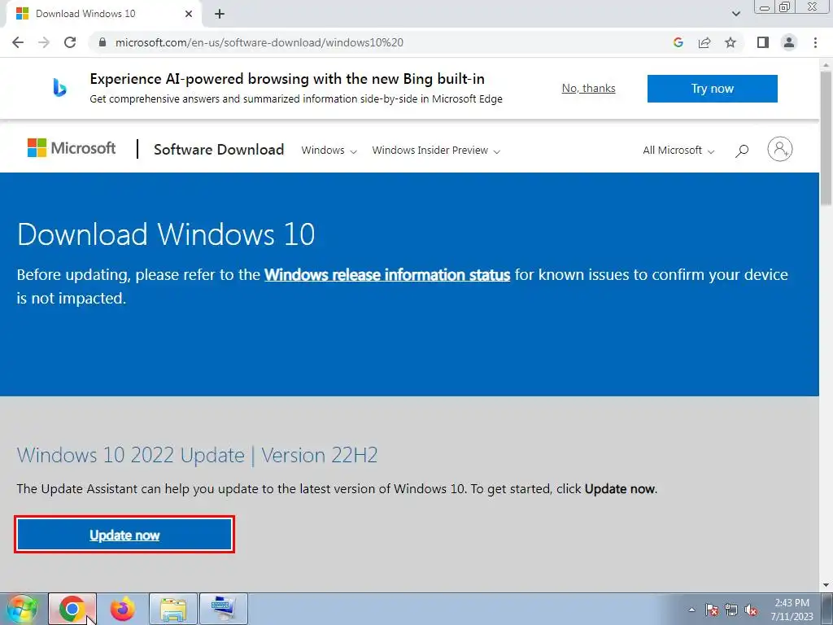
Task: Close the Download Windows 10 tab
Action: 189,14
